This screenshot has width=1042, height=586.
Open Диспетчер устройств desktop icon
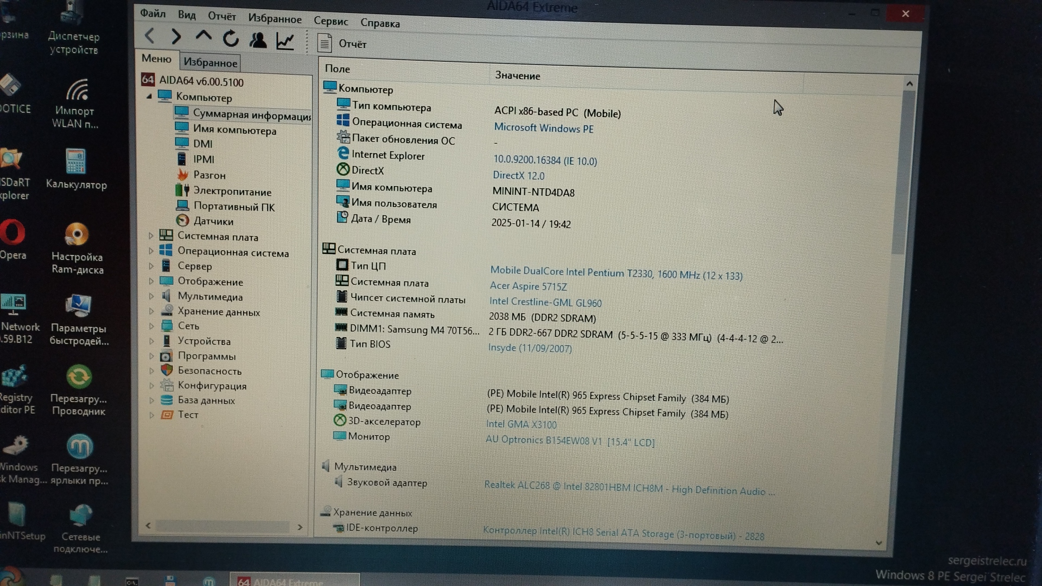coord(74,28)
